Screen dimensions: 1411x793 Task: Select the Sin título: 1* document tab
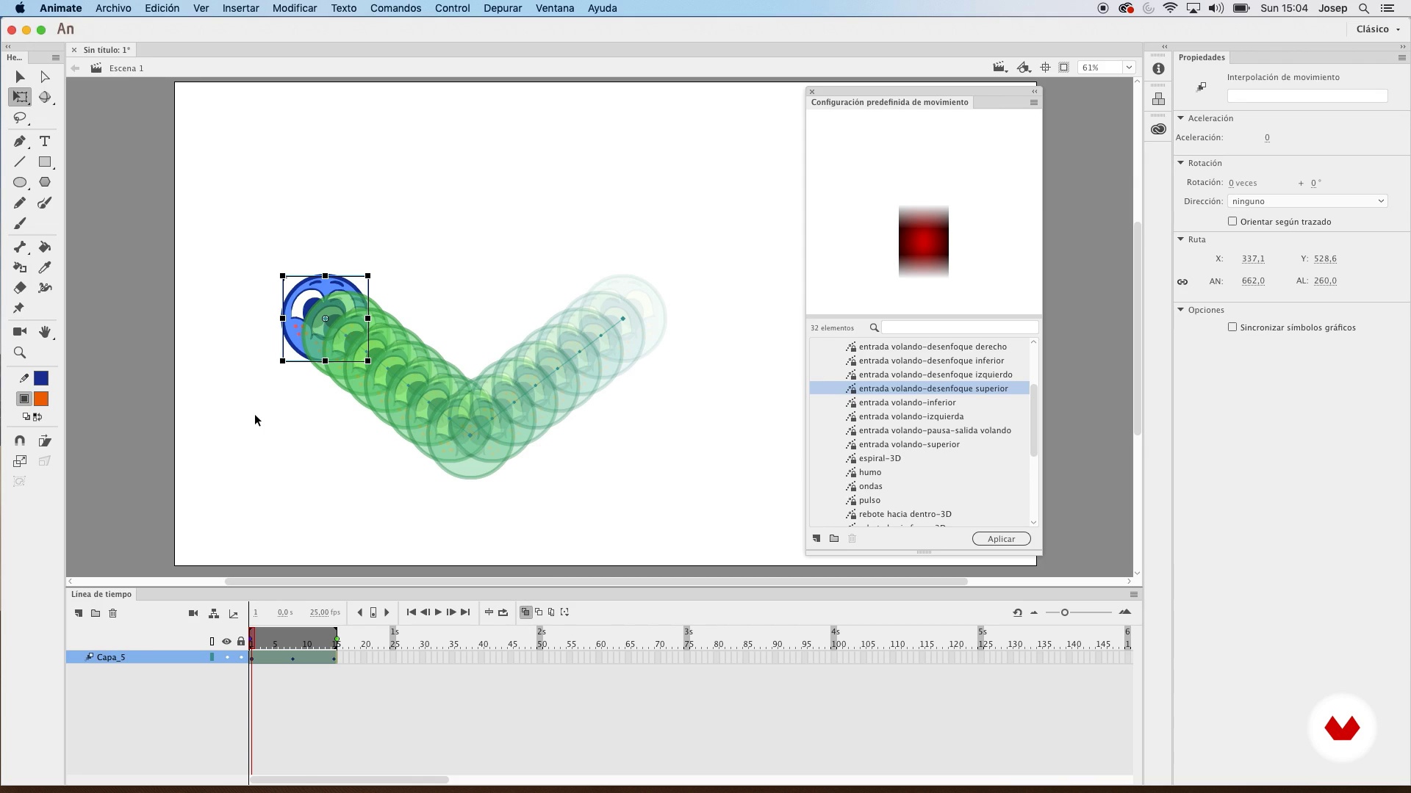click(107, 50)
